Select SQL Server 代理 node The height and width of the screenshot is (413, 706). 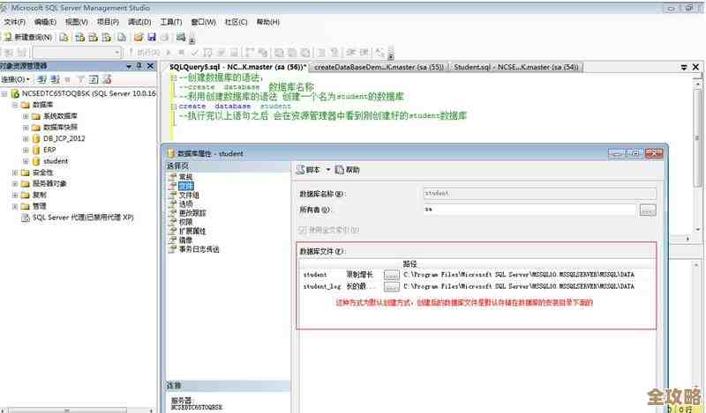(83, 217)
